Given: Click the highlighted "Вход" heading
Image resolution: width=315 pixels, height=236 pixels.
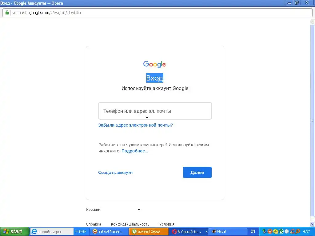Looking at the screenshot, I should click(155, 78).
